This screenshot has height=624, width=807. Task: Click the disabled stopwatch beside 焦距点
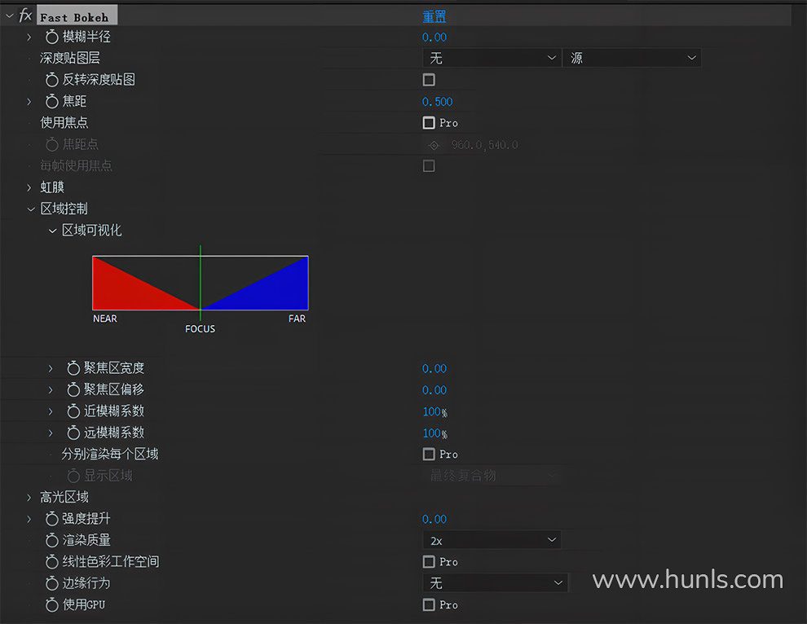[x=51, y=144]
